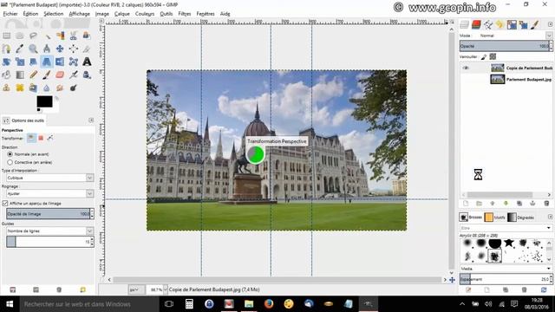Toggle Affiche un aperçu de l'image checkbox
The image size is (555, 312).
point(5,204)
